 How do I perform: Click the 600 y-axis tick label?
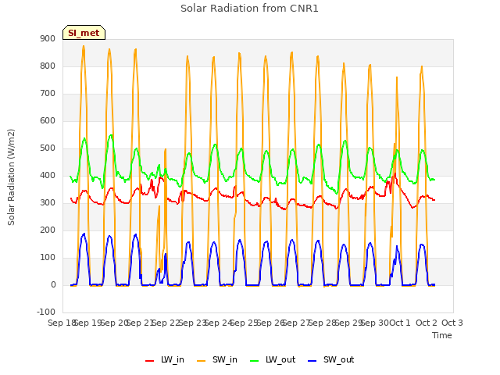[x=48, y=121]
